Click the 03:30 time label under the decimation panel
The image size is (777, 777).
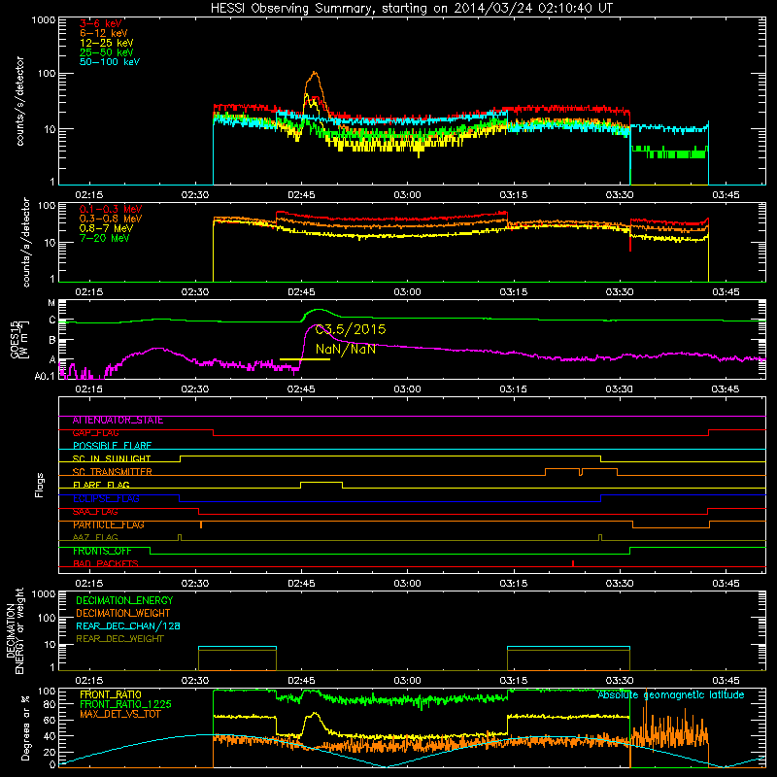(620, 681)
